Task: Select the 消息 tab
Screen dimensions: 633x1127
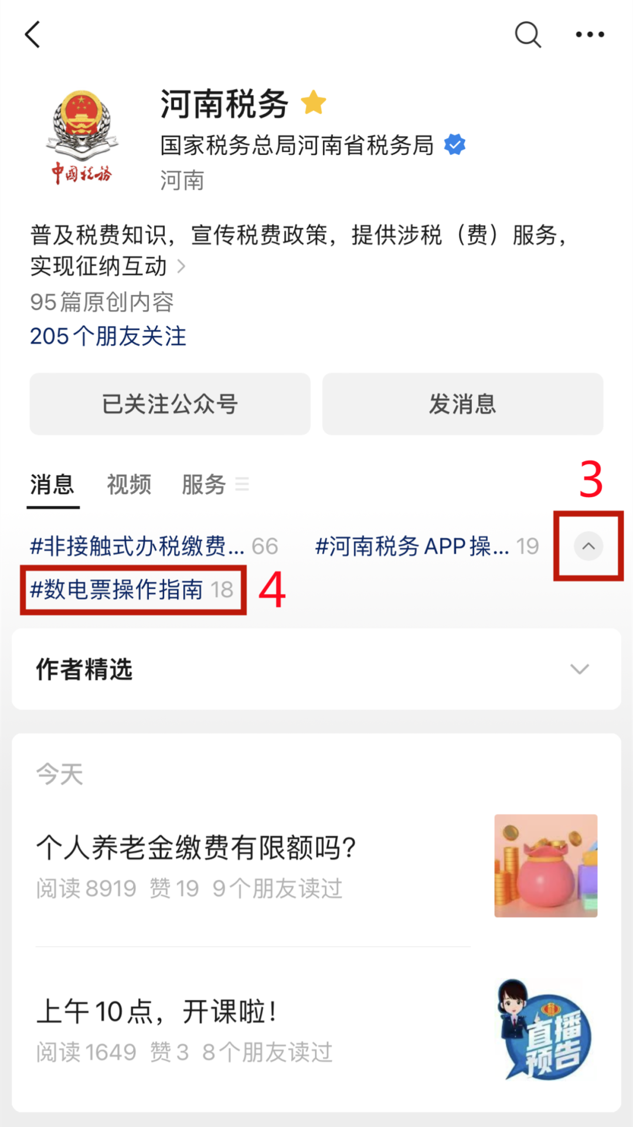Action: click(x=52, y=484)
